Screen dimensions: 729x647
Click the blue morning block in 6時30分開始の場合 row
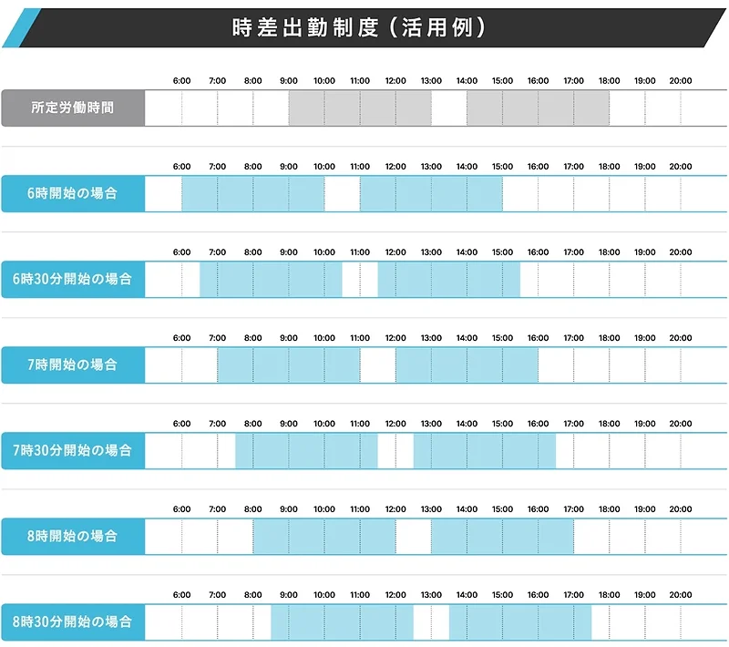pyautogui.click(x=271, y=280)
